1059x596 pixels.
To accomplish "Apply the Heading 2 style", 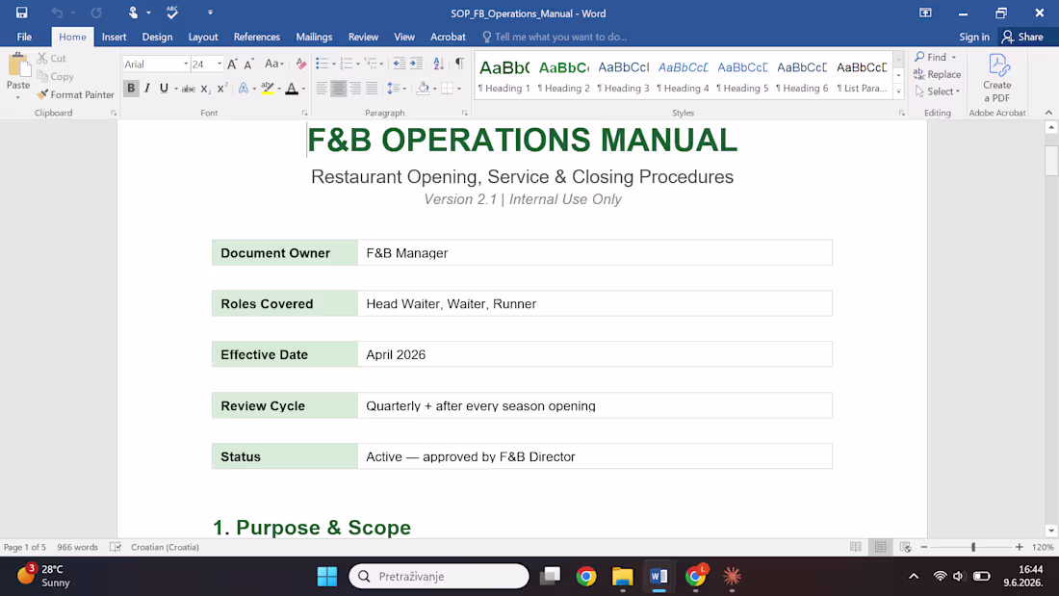I will [564, 76].
